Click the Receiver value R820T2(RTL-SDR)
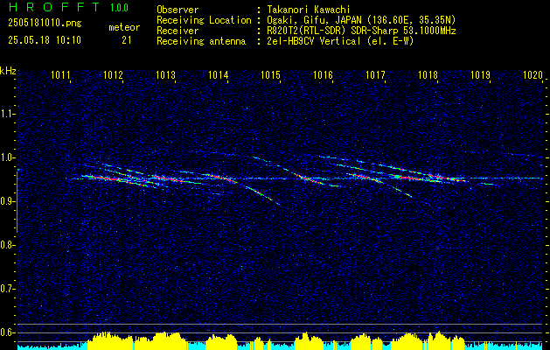Screen dimensions: 550x350 [305, 31]
